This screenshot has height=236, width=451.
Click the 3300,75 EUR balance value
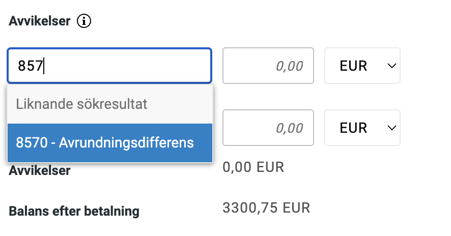[x=266, y=208]
